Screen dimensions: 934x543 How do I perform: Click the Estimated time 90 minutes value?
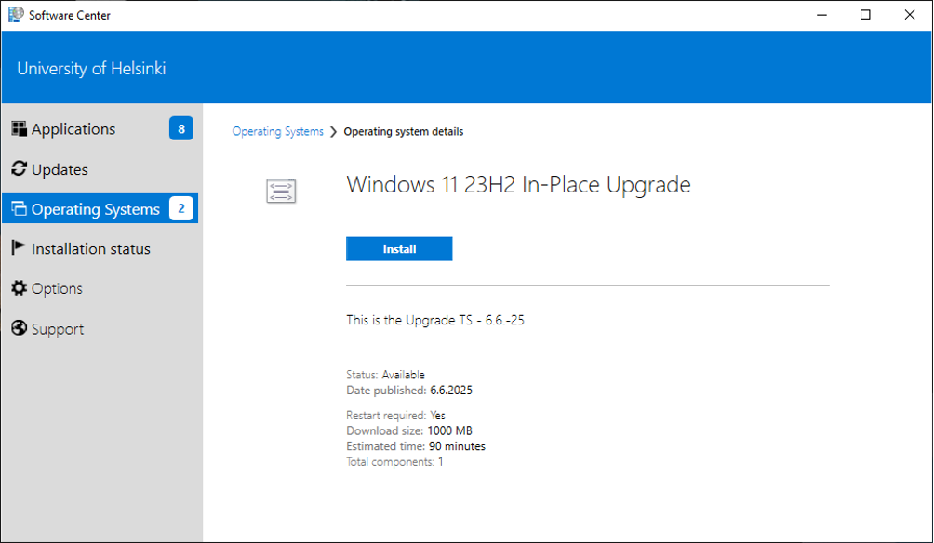click(457, 446)
